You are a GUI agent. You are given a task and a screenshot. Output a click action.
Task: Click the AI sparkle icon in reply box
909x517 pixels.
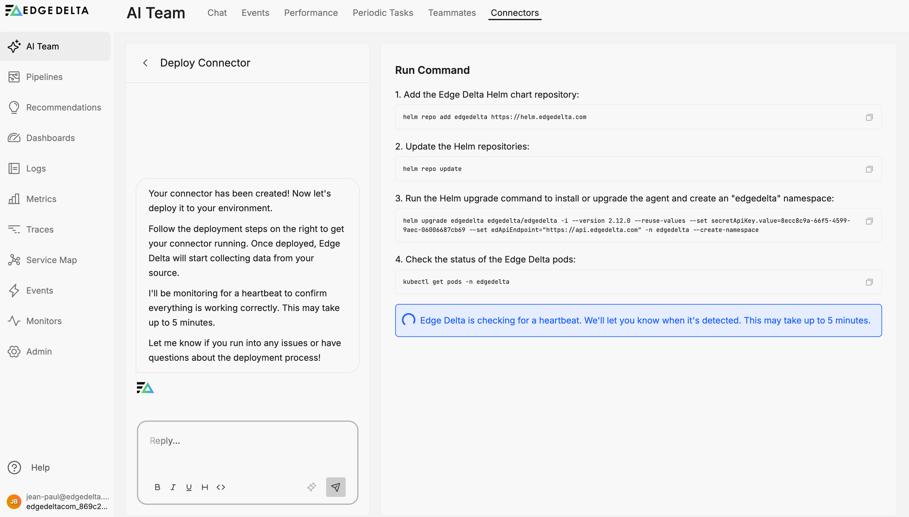point(312,487)
